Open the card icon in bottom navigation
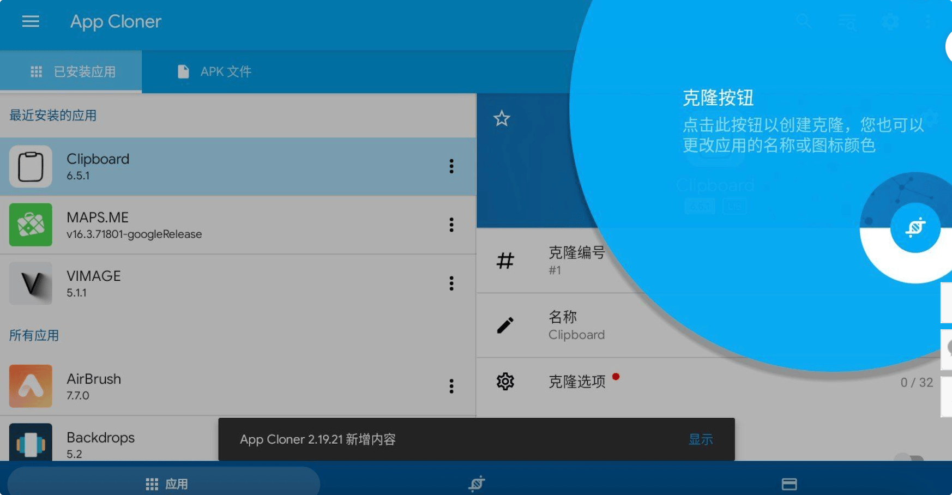The image size is (952, 495). tap(789, 484)
